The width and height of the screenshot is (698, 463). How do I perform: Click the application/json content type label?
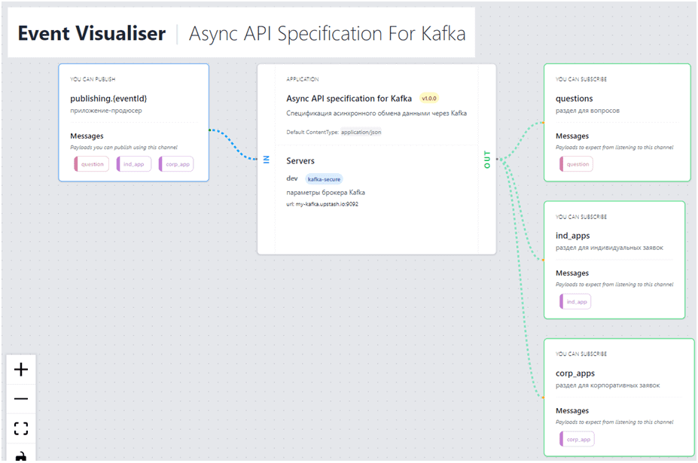[x=361, y=132]
